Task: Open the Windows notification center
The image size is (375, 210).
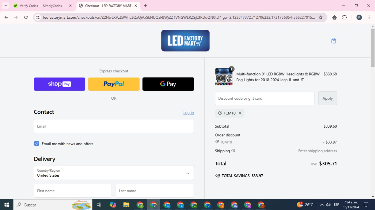Action: [x=366, y=205]
